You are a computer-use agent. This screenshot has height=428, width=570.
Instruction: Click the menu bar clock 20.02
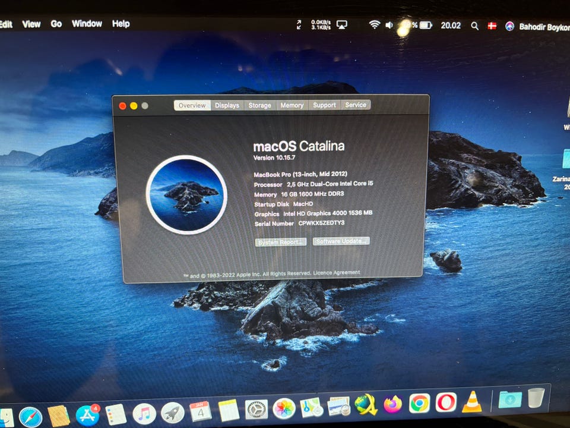451,26
